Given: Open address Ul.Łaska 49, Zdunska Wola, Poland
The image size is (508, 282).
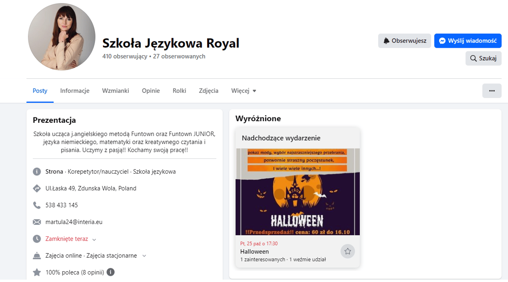Looking at the screenshot, I should (x=91, y=188).
